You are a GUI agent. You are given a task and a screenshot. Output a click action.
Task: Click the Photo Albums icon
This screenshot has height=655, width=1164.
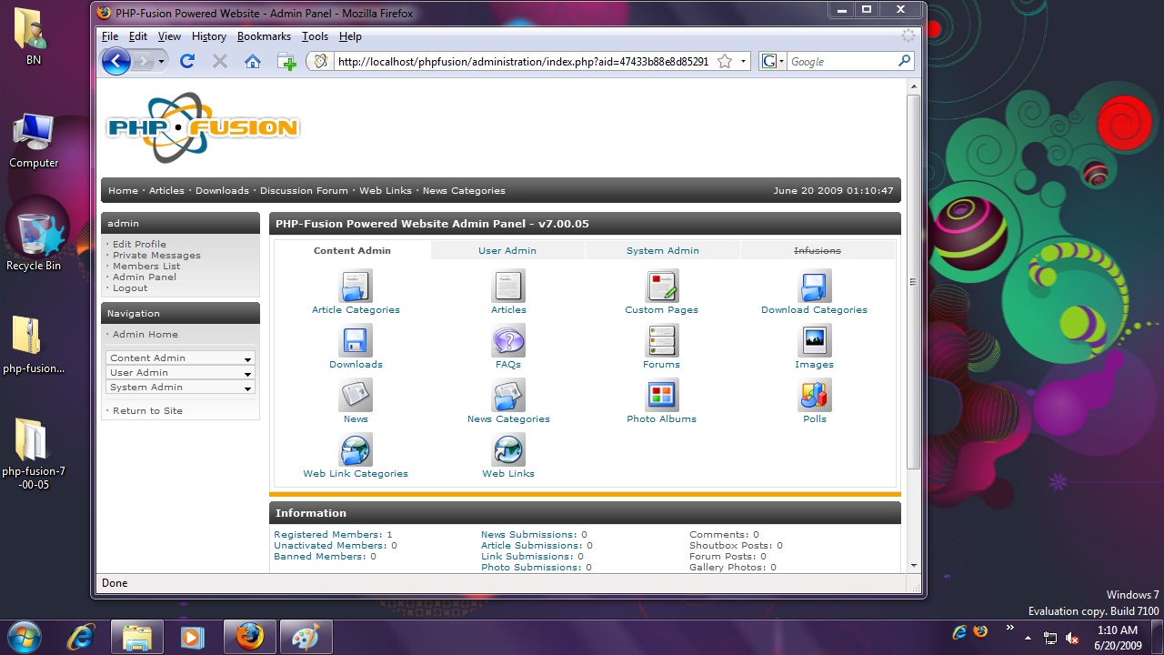[661, 396]
